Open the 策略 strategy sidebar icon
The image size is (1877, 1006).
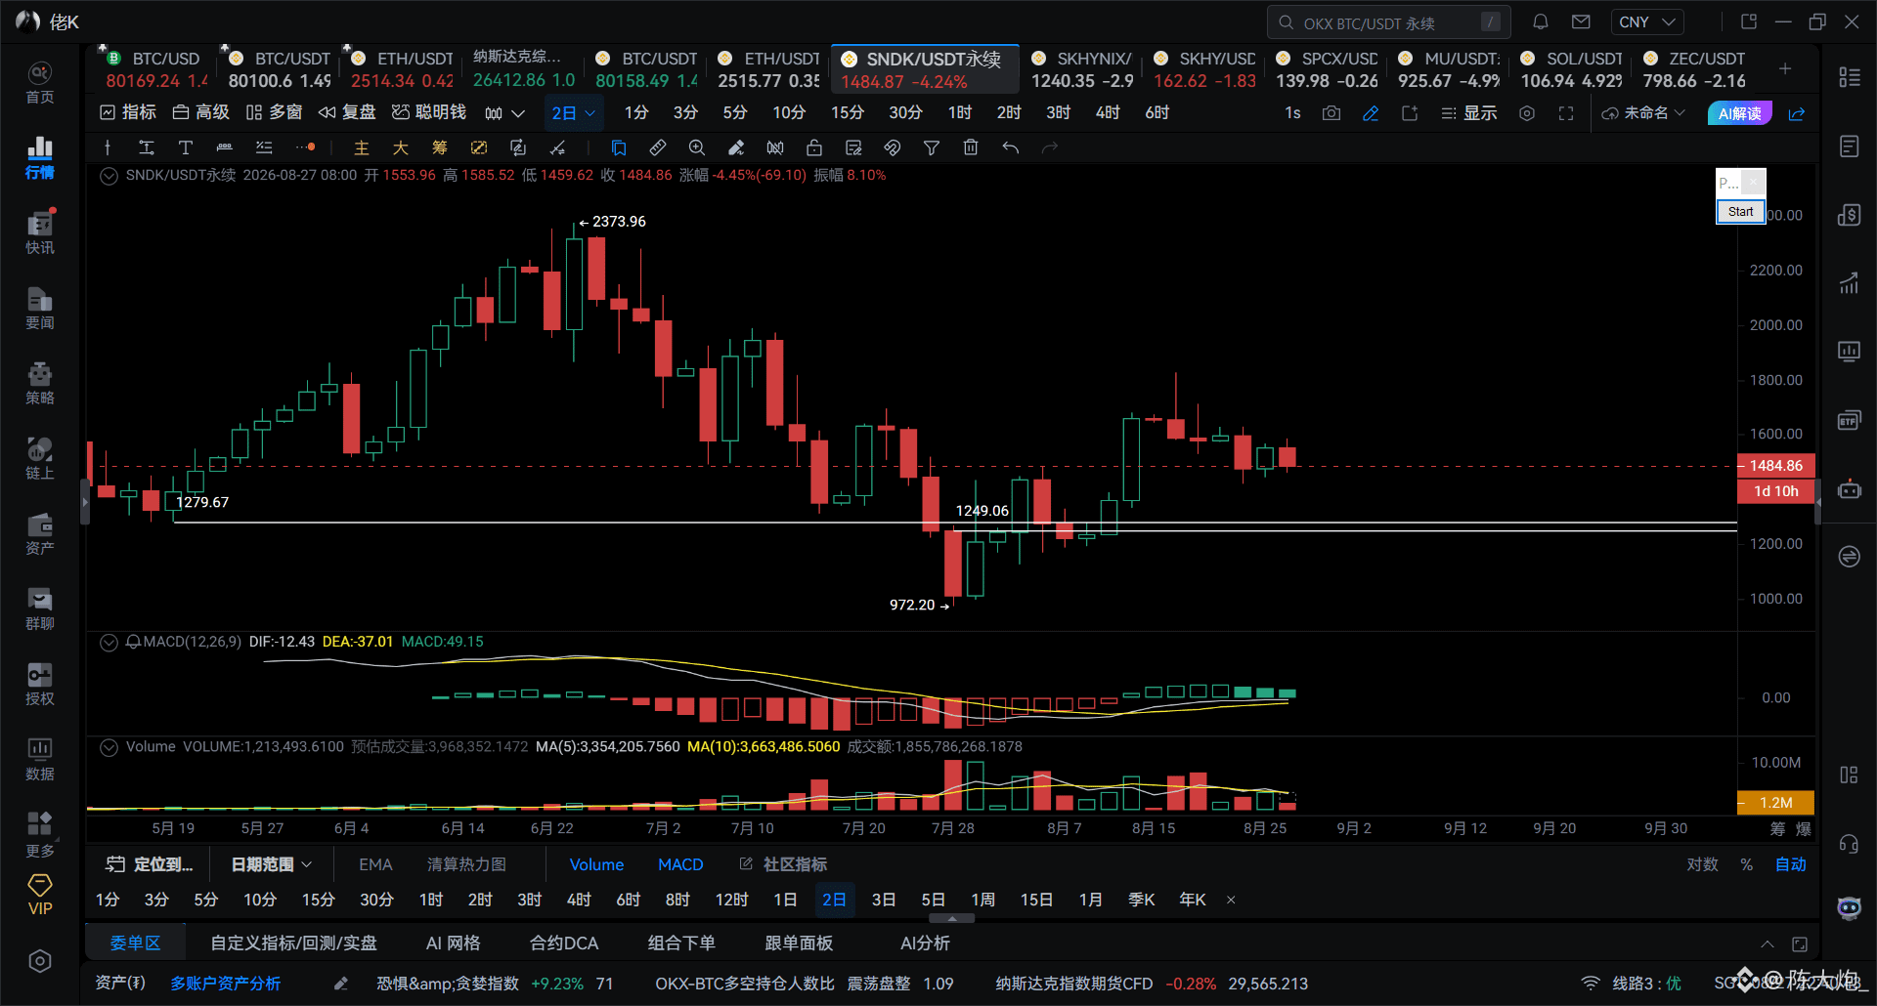pyautogui.click(x=39, y=383)
